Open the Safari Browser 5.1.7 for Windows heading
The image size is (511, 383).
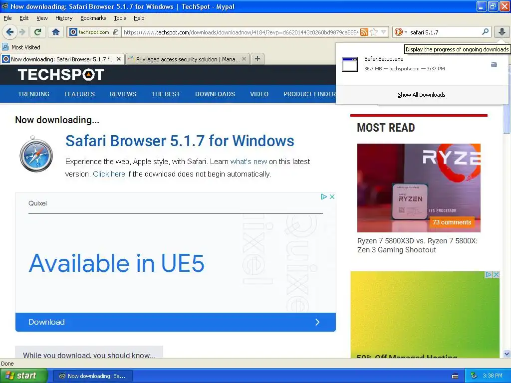(x=180, y=141)
